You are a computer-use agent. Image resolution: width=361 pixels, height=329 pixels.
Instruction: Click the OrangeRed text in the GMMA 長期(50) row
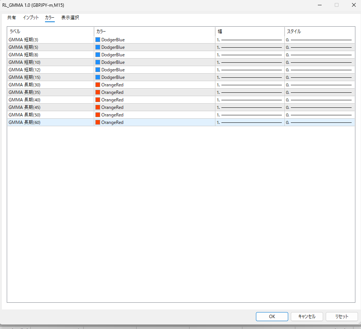tap(112, 115)
